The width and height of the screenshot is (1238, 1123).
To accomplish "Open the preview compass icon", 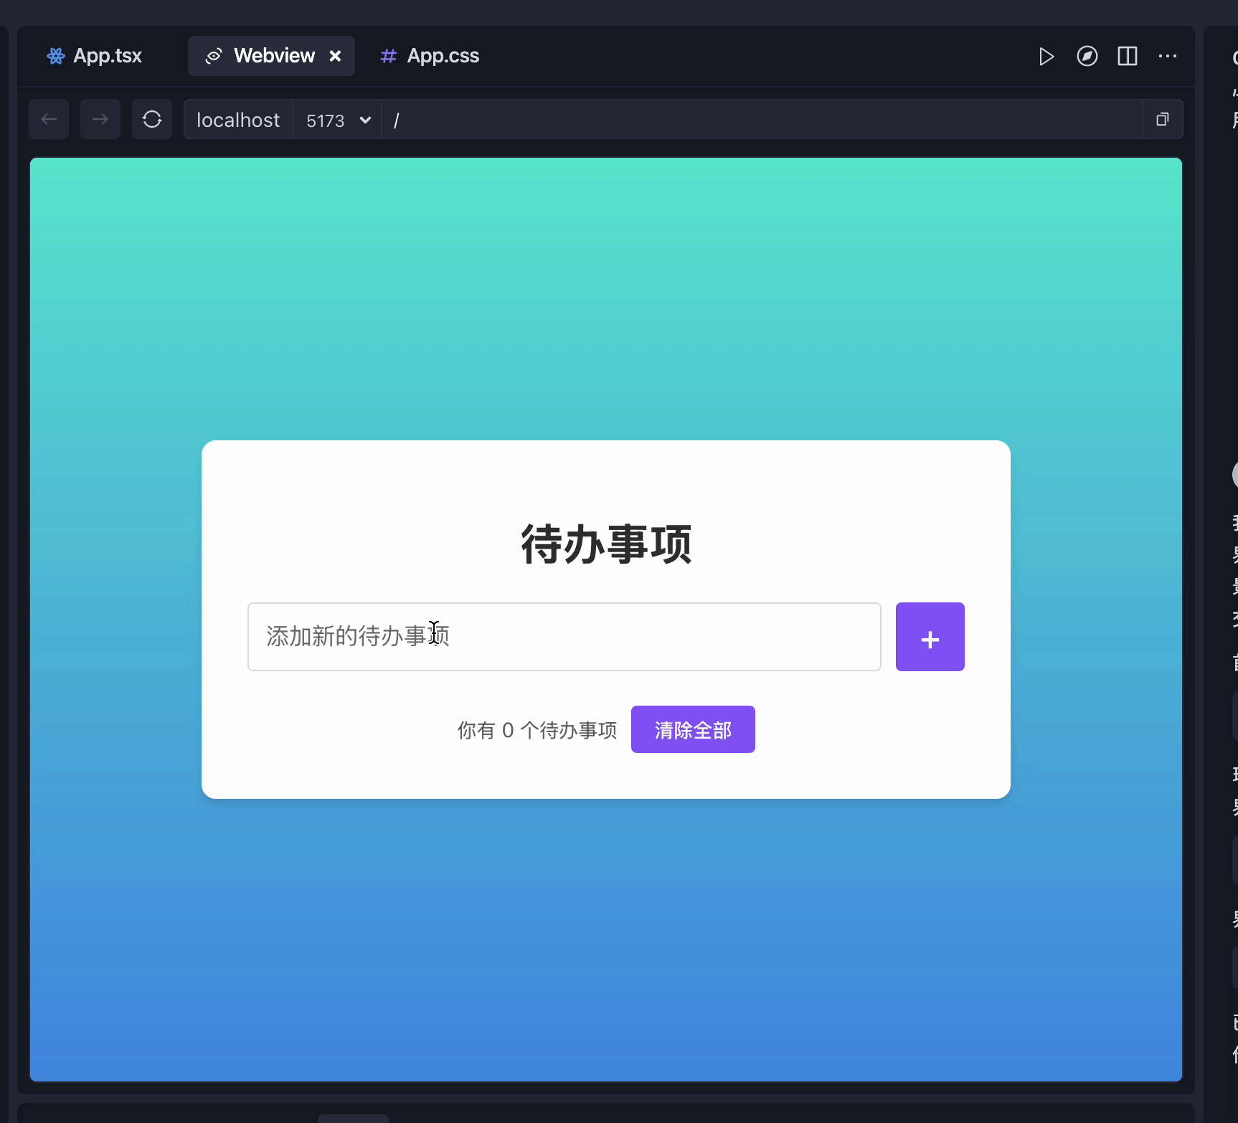I will 1087,56.
